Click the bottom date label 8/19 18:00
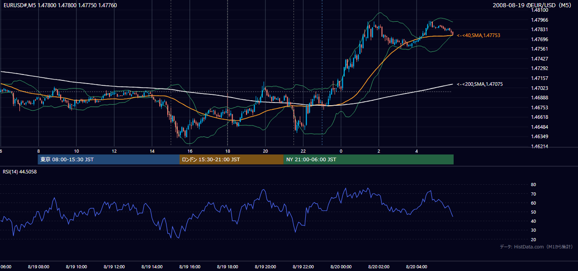This screenshot has height=271, width=578. [227, 267]
